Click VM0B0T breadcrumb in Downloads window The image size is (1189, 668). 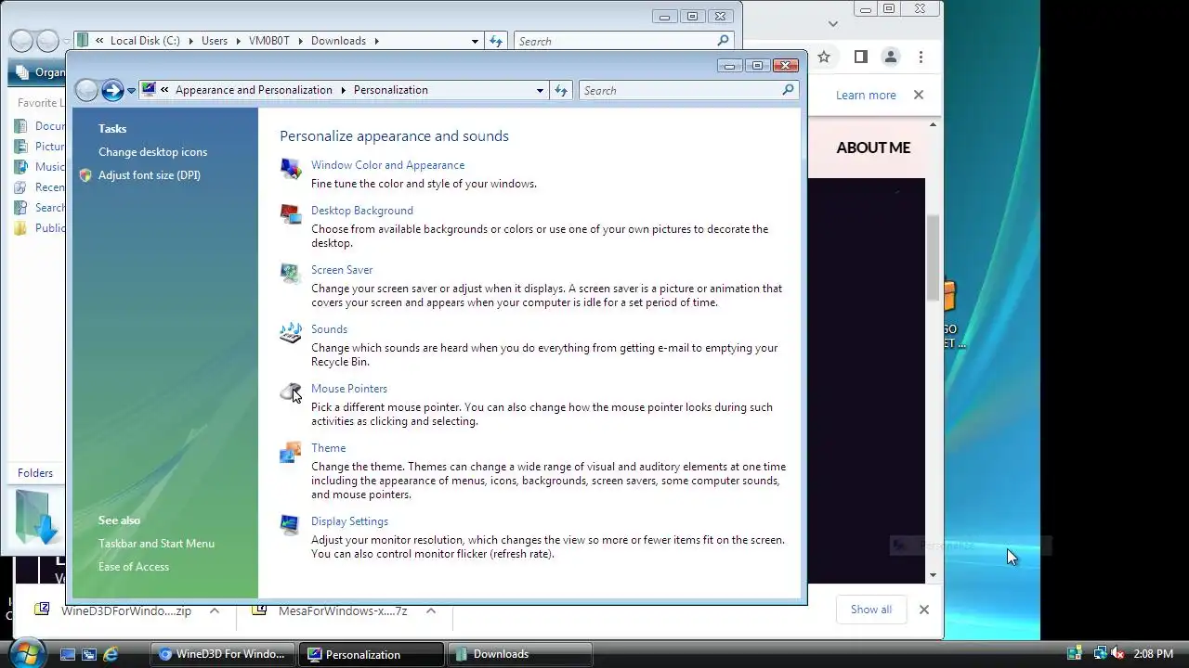click(268, 41)
